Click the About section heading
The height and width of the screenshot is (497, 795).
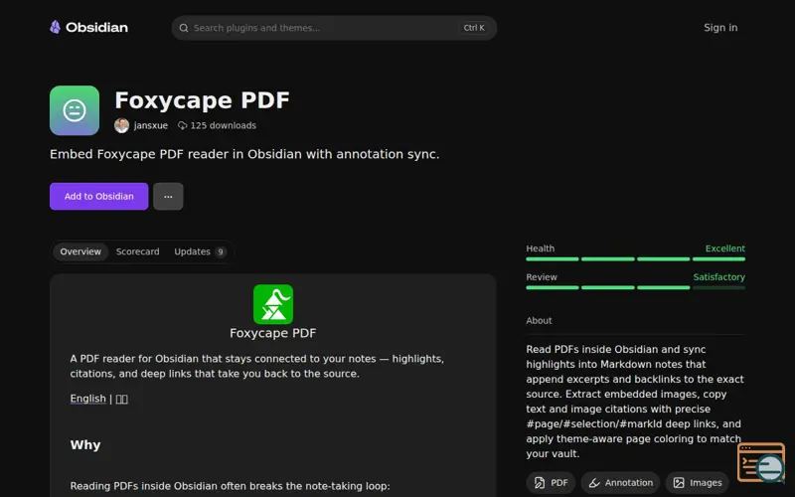pos(539,320)
